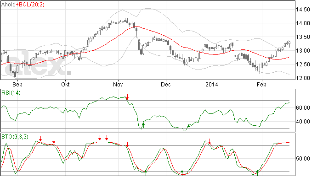Image resolution: width=317 pixels, height=177 pixels.
Task: Click the STO(9,3,3) panel label
Action: (15, 137)
